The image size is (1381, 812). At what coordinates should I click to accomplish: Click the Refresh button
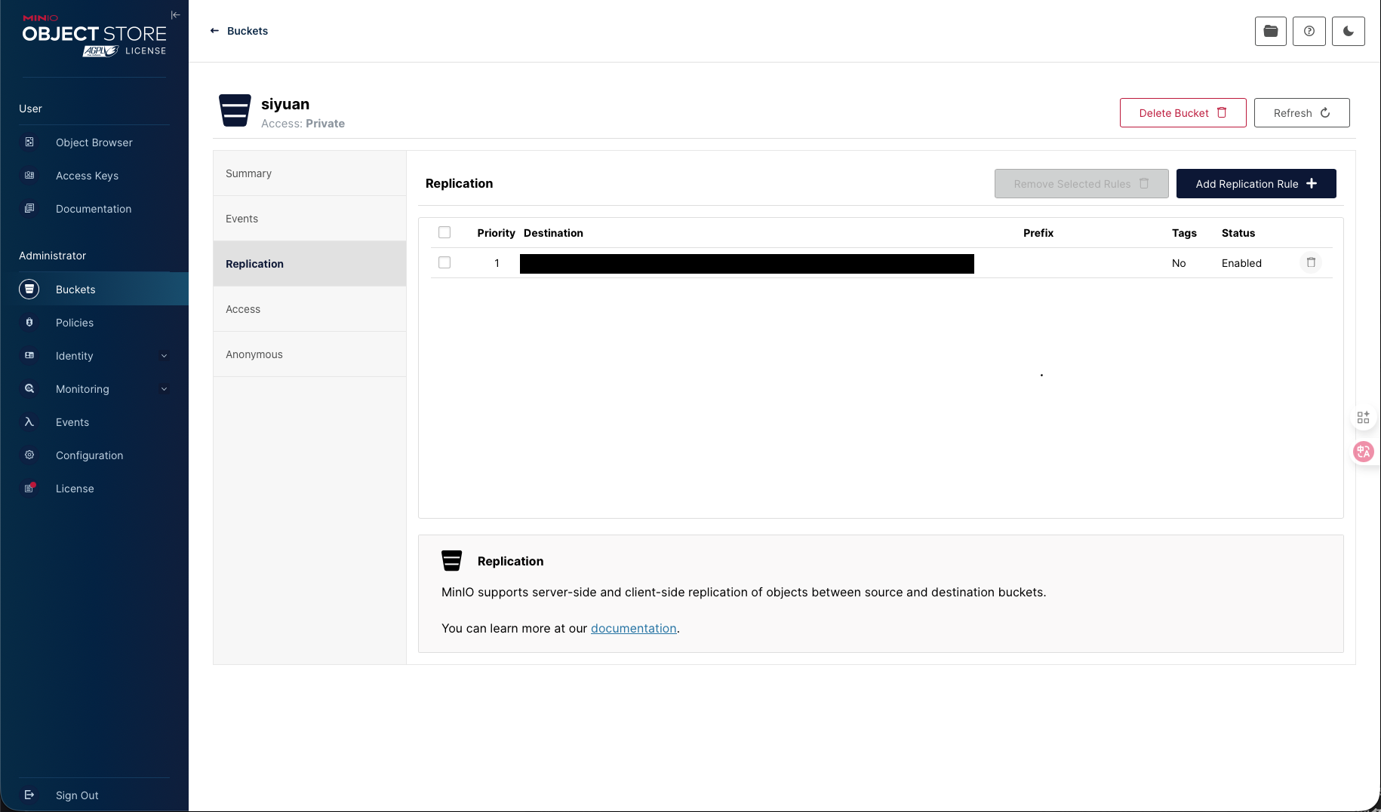(x=1301, y=113)
